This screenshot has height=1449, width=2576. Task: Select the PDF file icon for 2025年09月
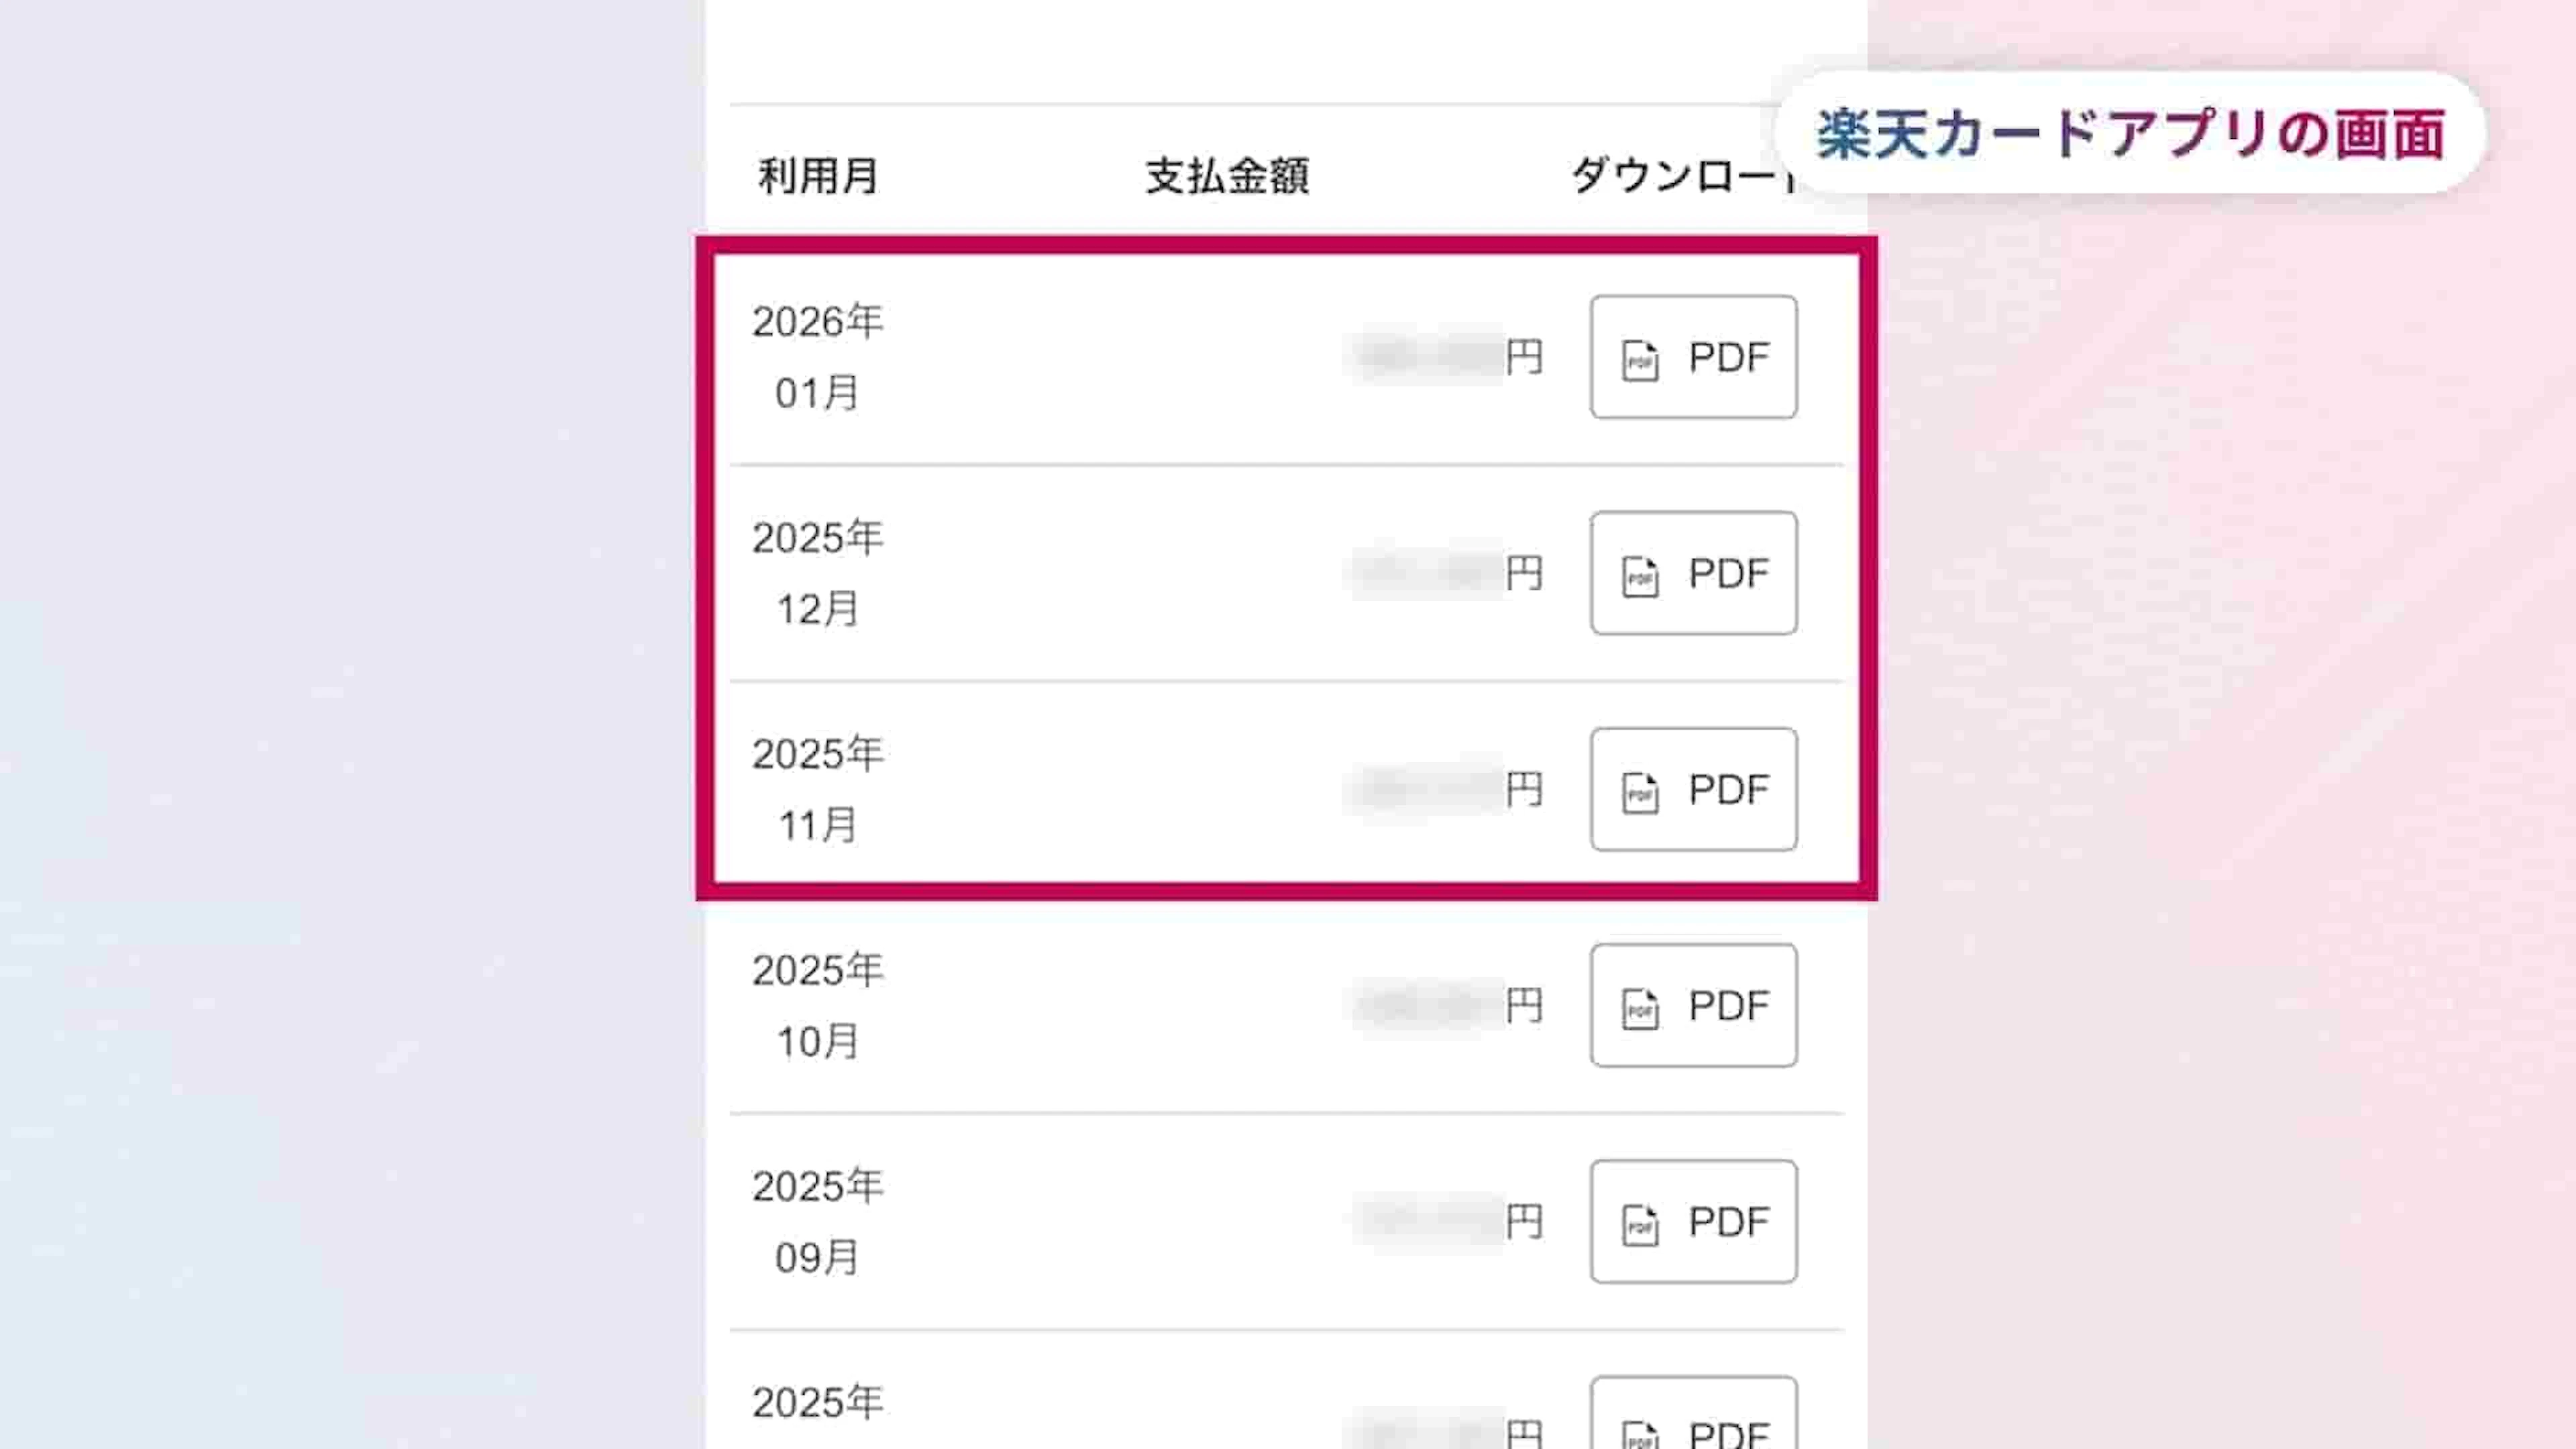(x=1640, y=1224)
